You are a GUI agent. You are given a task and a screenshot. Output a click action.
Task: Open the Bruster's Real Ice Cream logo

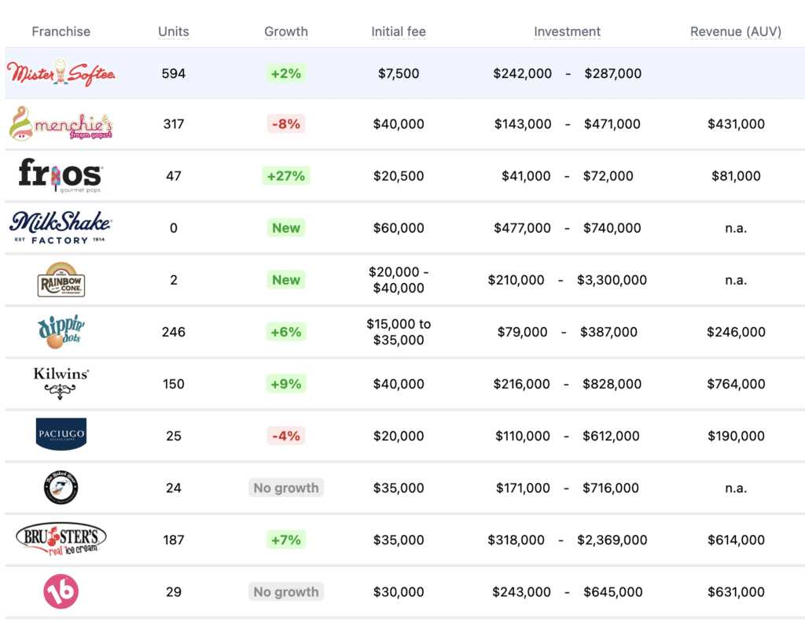(x=61, y=539)
